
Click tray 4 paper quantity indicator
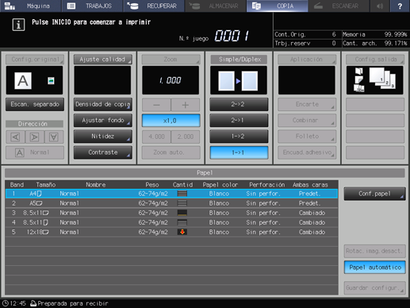(182, 222)
